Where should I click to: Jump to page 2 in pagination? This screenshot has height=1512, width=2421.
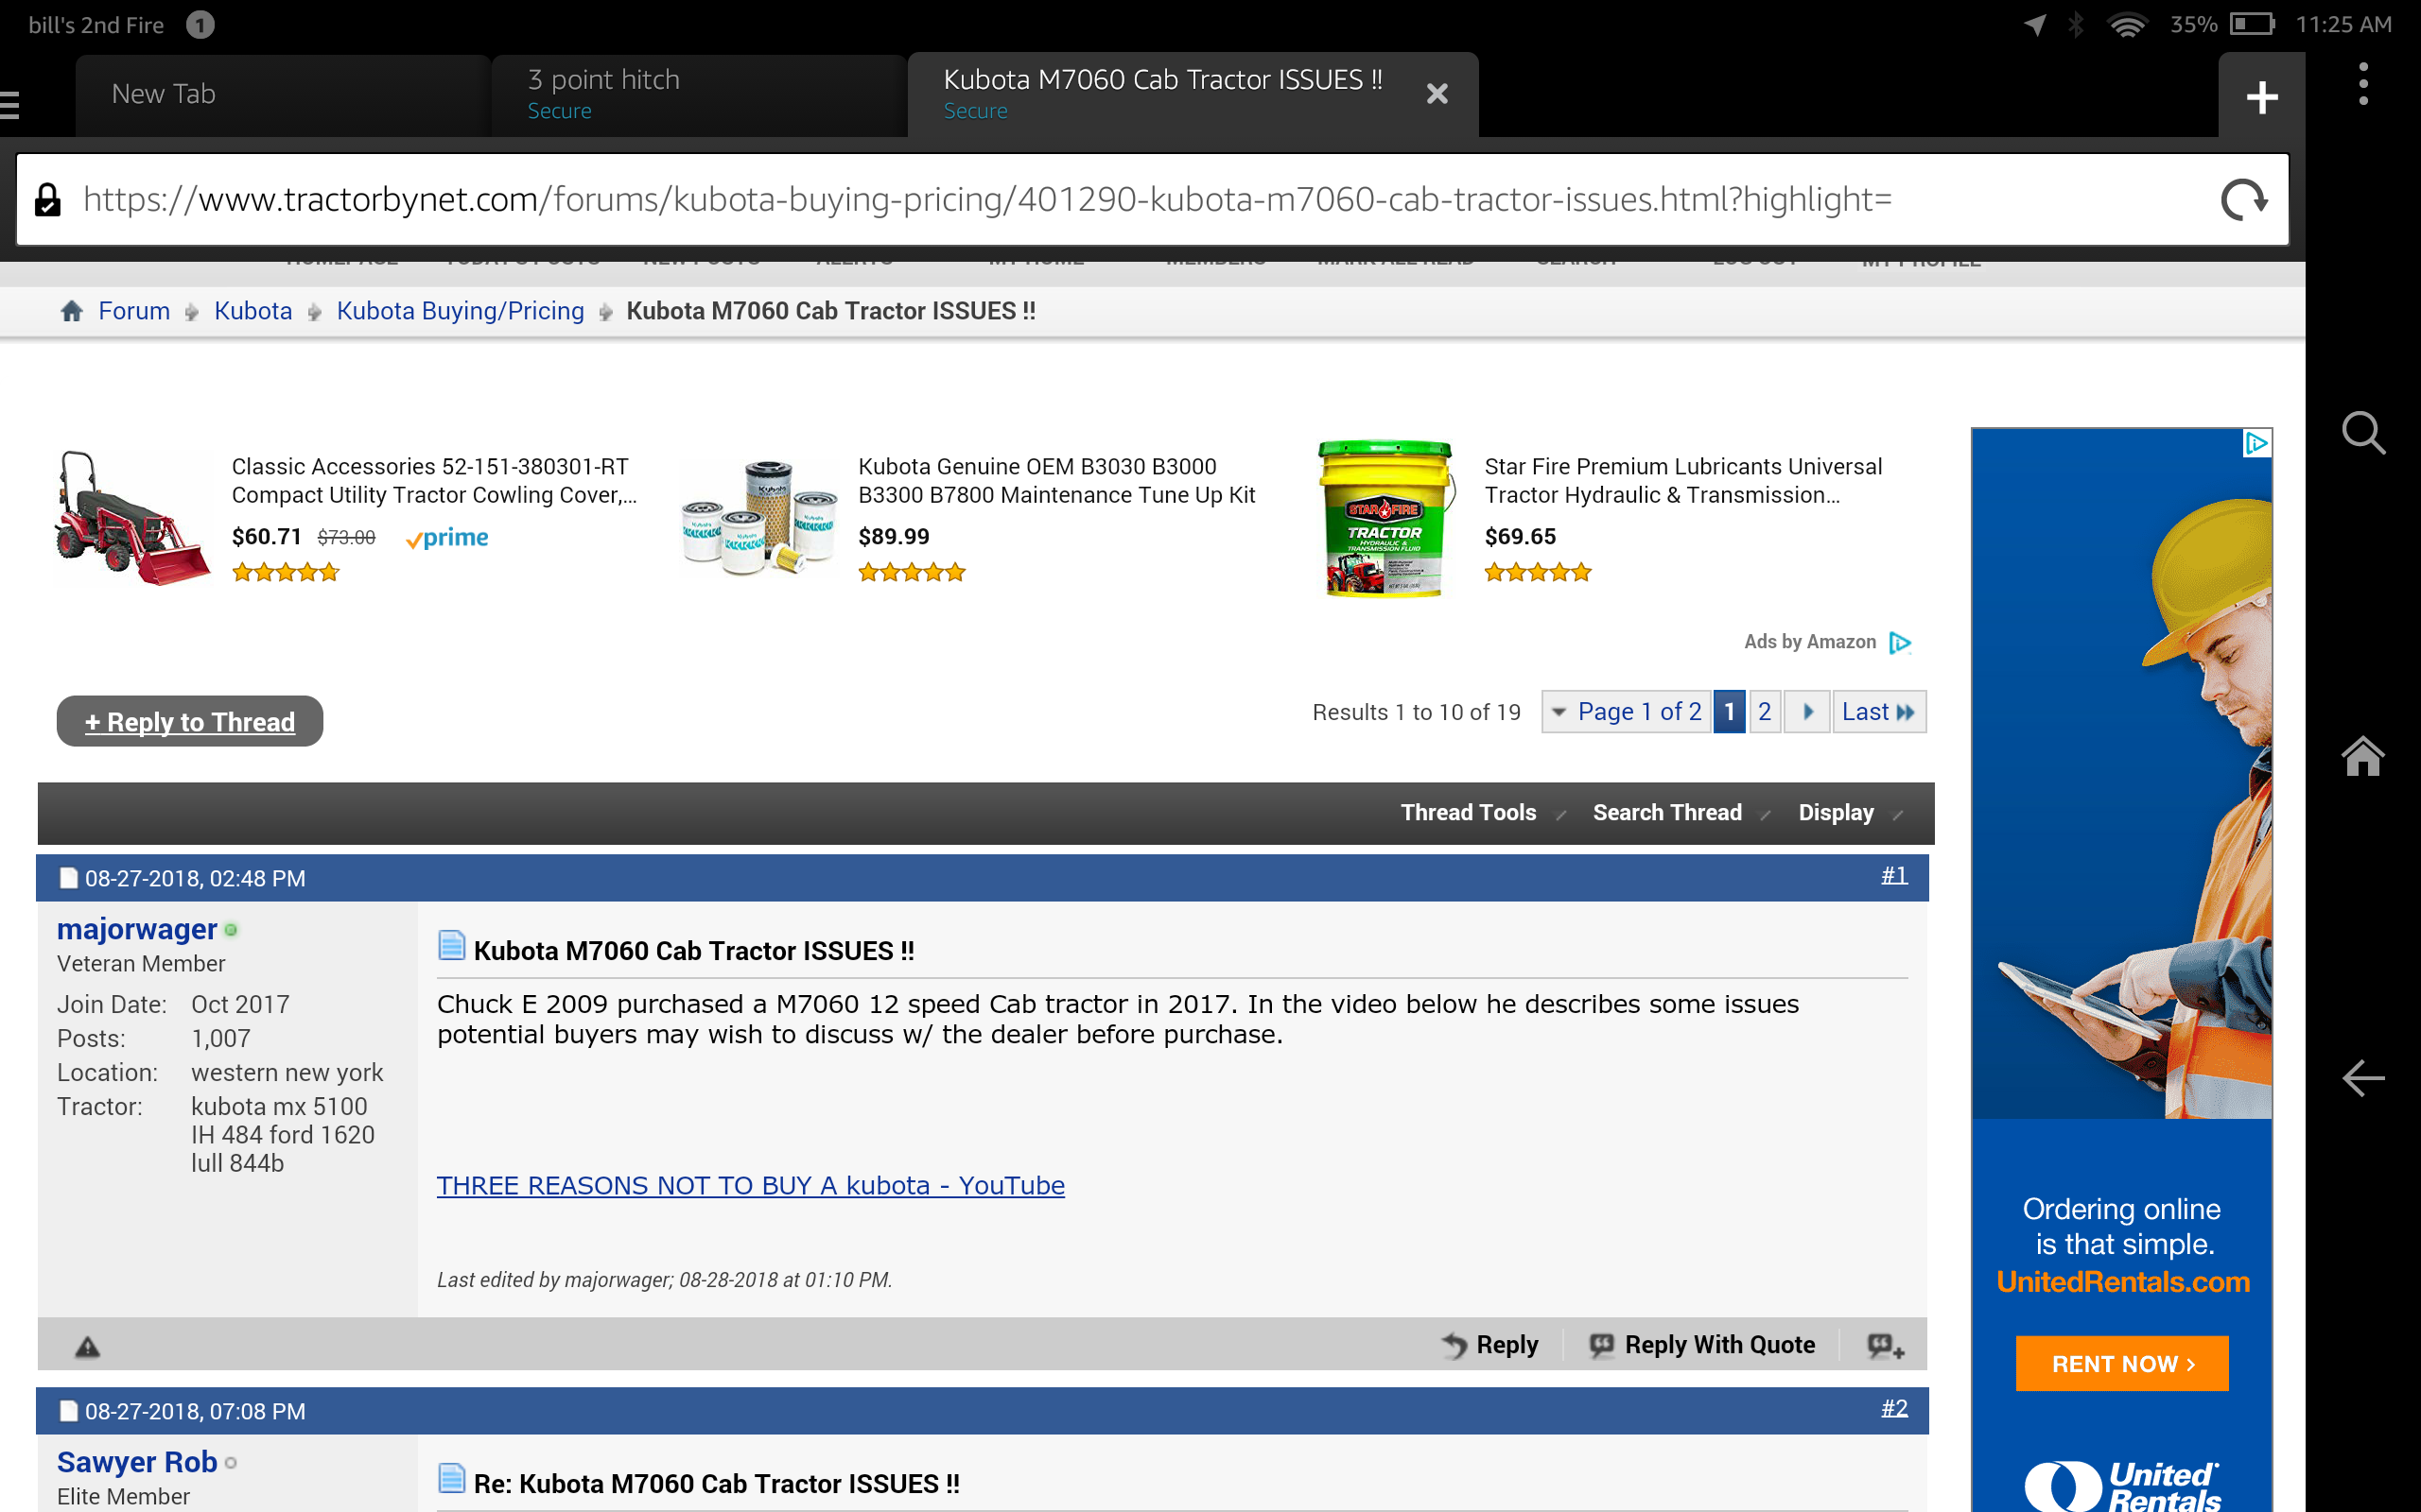click(x=1765, y=712)
